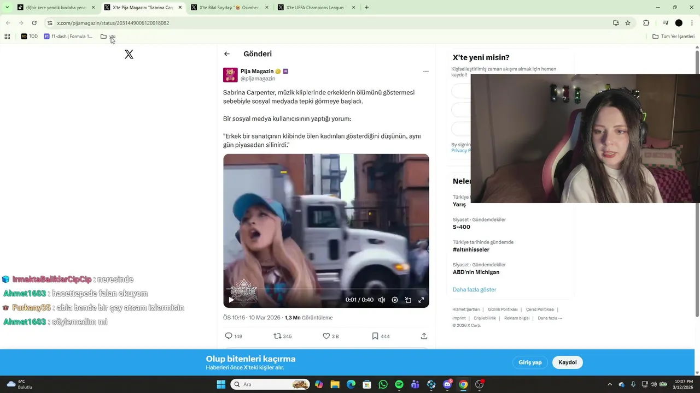Viewport: 700px width, 393px height.
Task: Open the tab search dropdown in Chrome
Action: pos(7,8)
